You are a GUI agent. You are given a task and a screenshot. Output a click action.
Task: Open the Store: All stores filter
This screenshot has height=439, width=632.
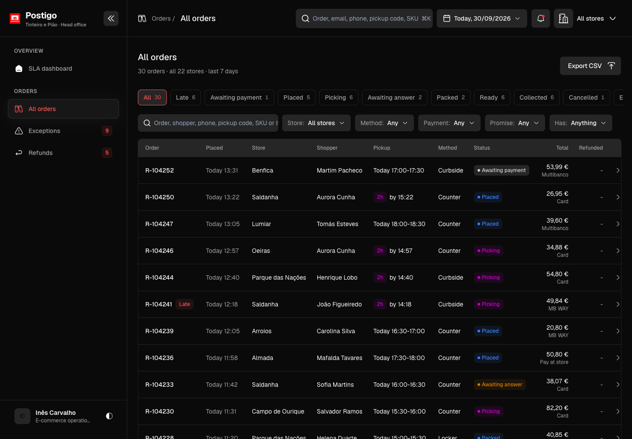[x=316, y=123]
